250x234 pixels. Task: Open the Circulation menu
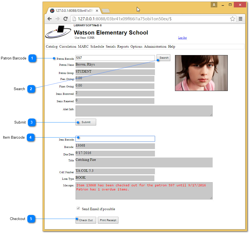[x=68, y=47]
